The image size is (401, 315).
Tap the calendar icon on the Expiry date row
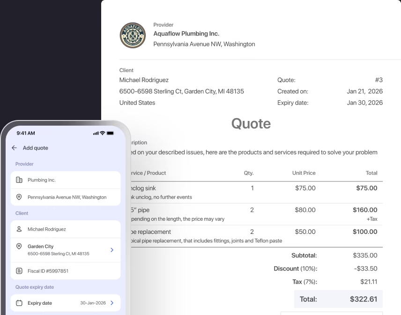(x=19, y=303)
